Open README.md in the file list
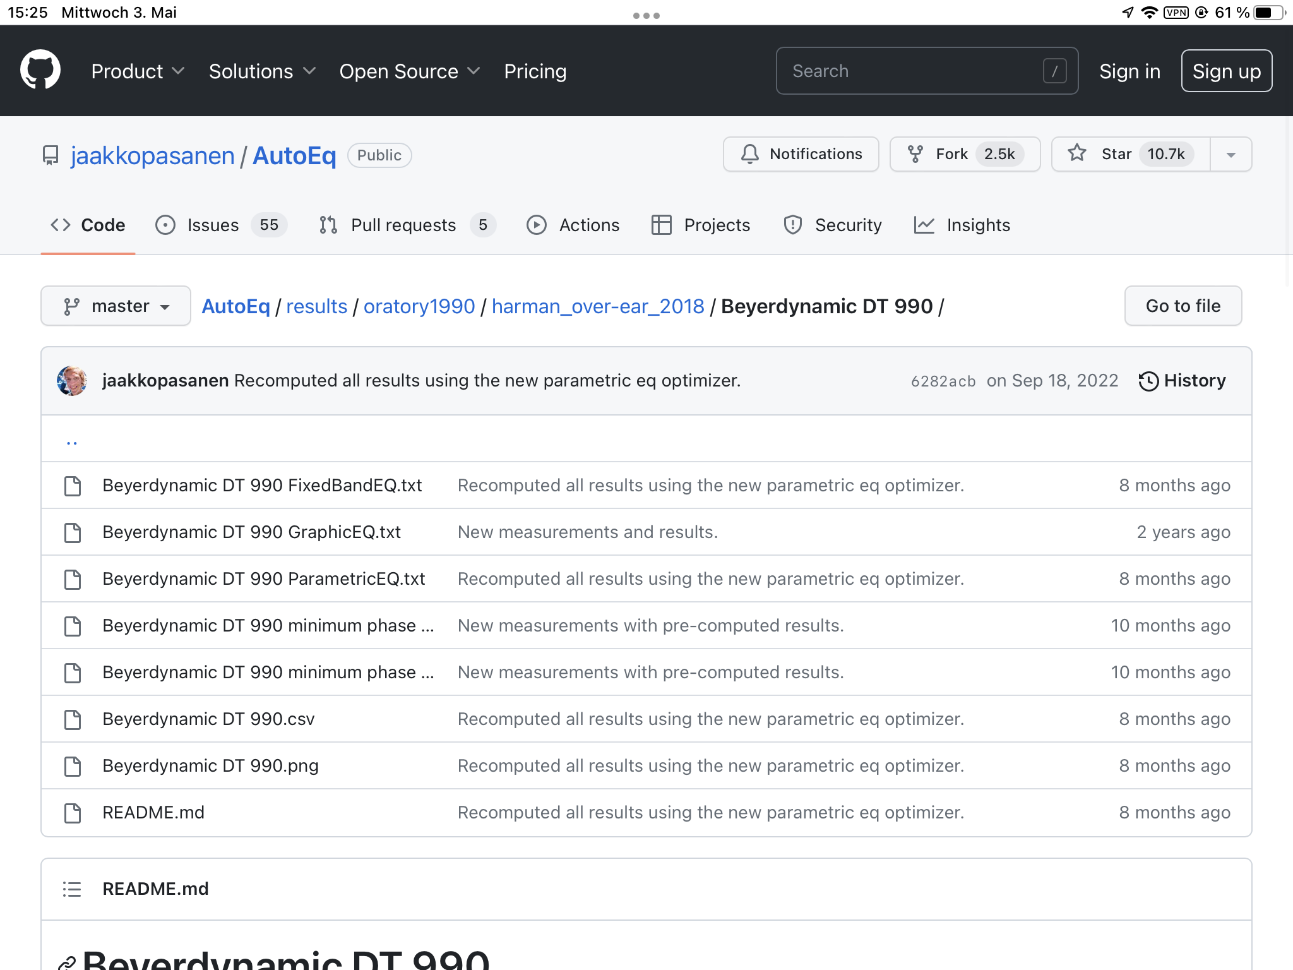Screen dimensions: 1293x970 tap(153, 813)
